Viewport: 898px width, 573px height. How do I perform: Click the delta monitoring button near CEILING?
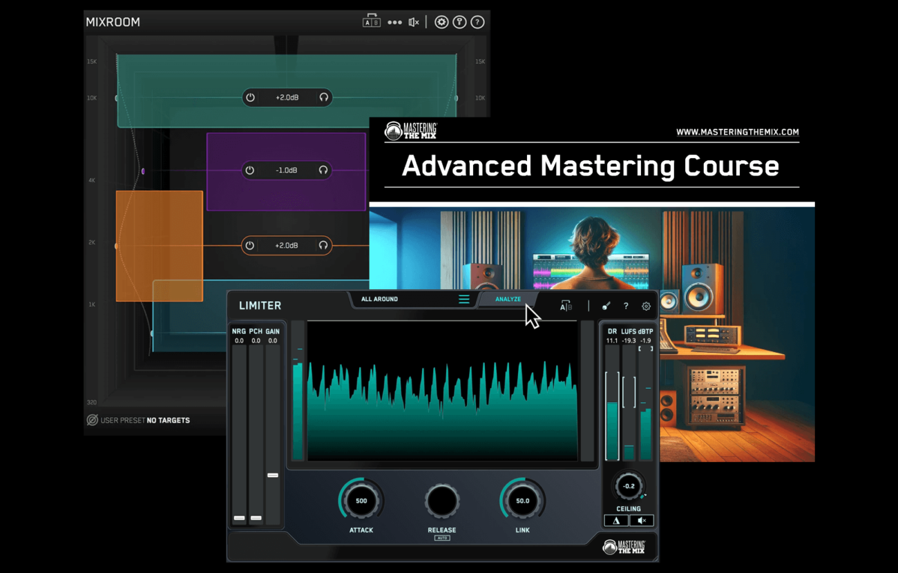tap(615, 520)
